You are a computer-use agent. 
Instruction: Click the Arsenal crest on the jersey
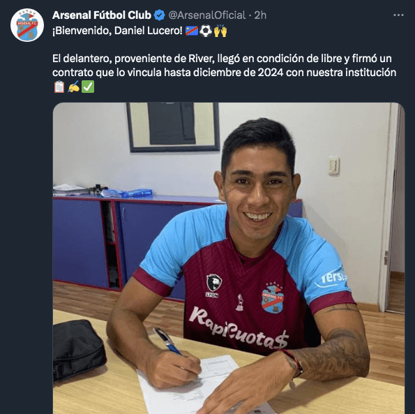[273, 298]
